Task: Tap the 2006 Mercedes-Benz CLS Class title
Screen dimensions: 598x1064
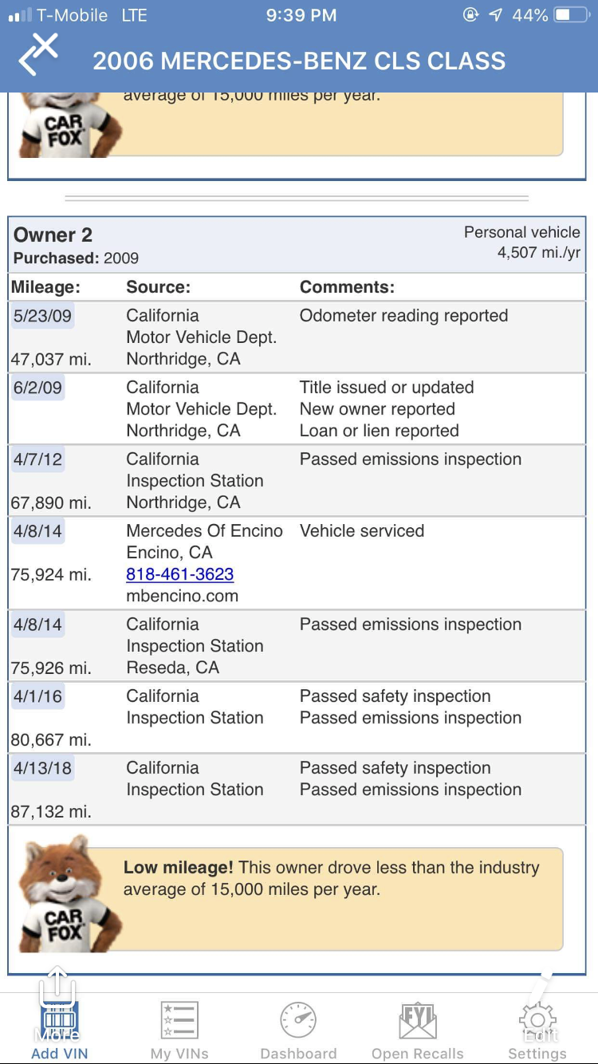Action: click(x=299, y=61)
